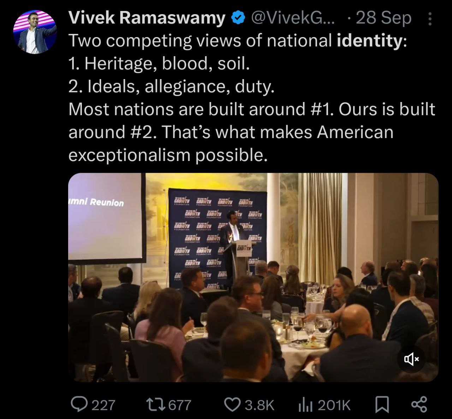The width and height of the screenshot is (452, 419).
Task: Click the 227 replies count
Action: click(x=103, y=405)
